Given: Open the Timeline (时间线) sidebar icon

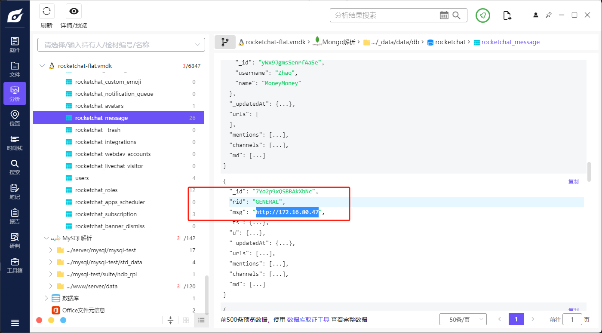Looking at the screenshot, I should point(15,143).
